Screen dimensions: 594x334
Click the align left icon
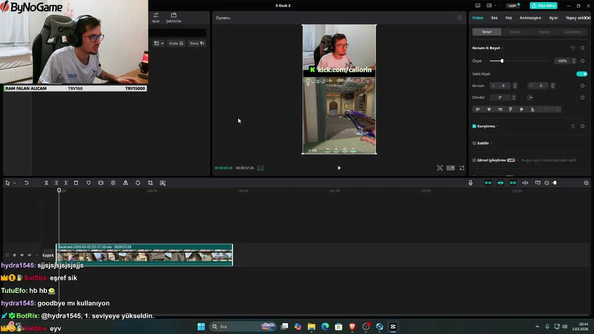point(478,109)
